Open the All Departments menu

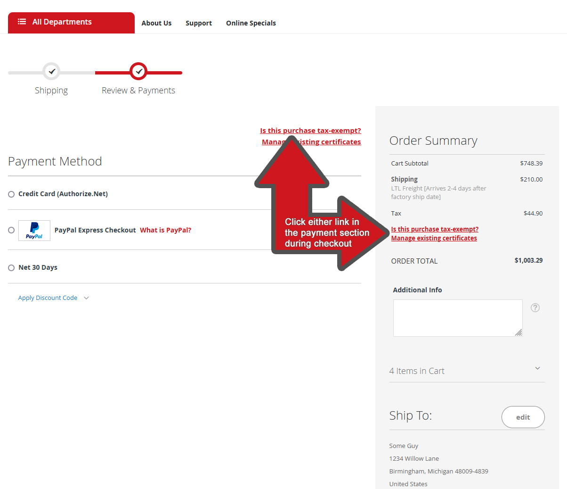coord(71,23)
